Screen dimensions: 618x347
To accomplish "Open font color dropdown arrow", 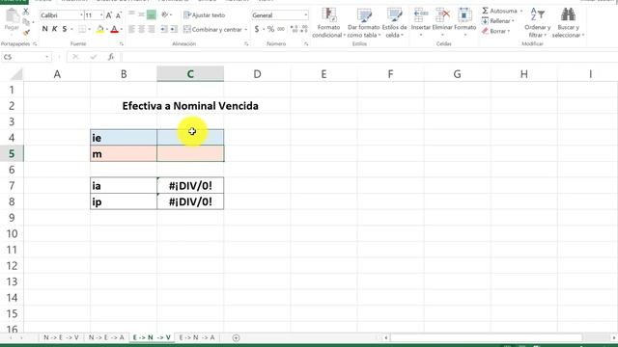I will 122,30.
